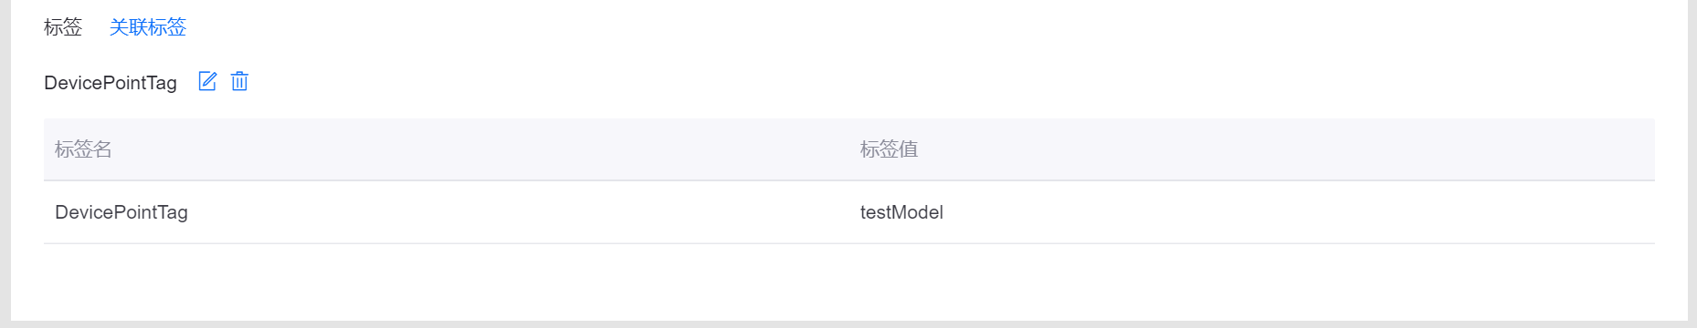Click the trash icon to delete DevicePointTag
The height and width of the screenshot is (328, 1697).
239,81
